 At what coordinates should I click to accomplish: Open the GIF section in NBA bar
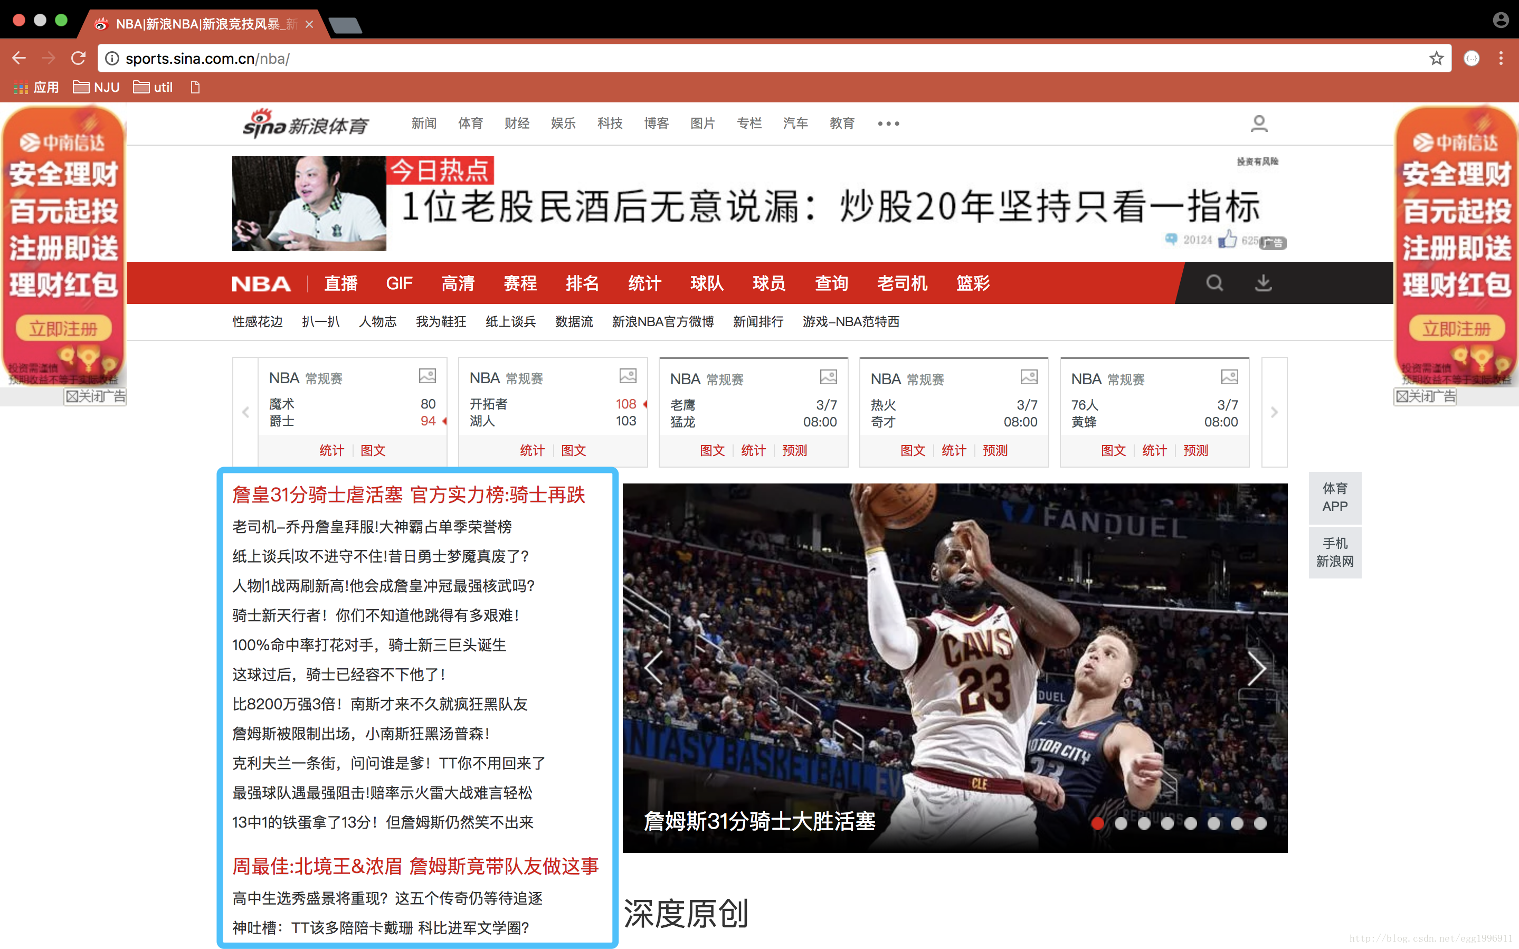click(399, 283)
